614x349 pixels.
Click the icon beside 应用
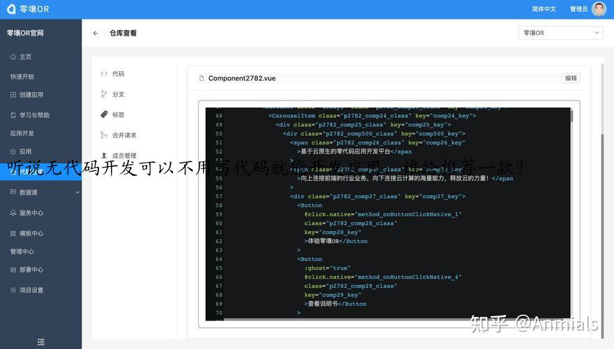pos(13,151)
